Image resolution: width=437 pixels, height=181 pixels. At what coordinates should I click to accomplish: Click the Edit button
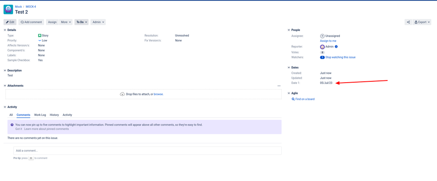(10, 22)
